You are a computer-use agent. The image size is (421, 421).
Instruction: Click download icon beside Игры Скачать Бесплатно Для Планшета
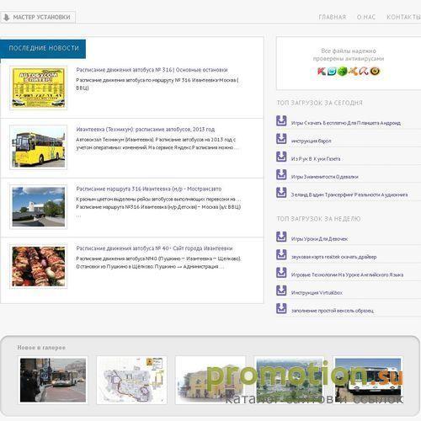pos(281,121)
